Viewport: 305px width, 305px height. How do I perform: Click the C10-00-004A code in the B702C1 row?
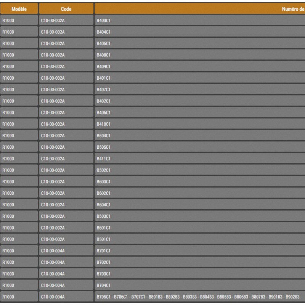point(66,262)
